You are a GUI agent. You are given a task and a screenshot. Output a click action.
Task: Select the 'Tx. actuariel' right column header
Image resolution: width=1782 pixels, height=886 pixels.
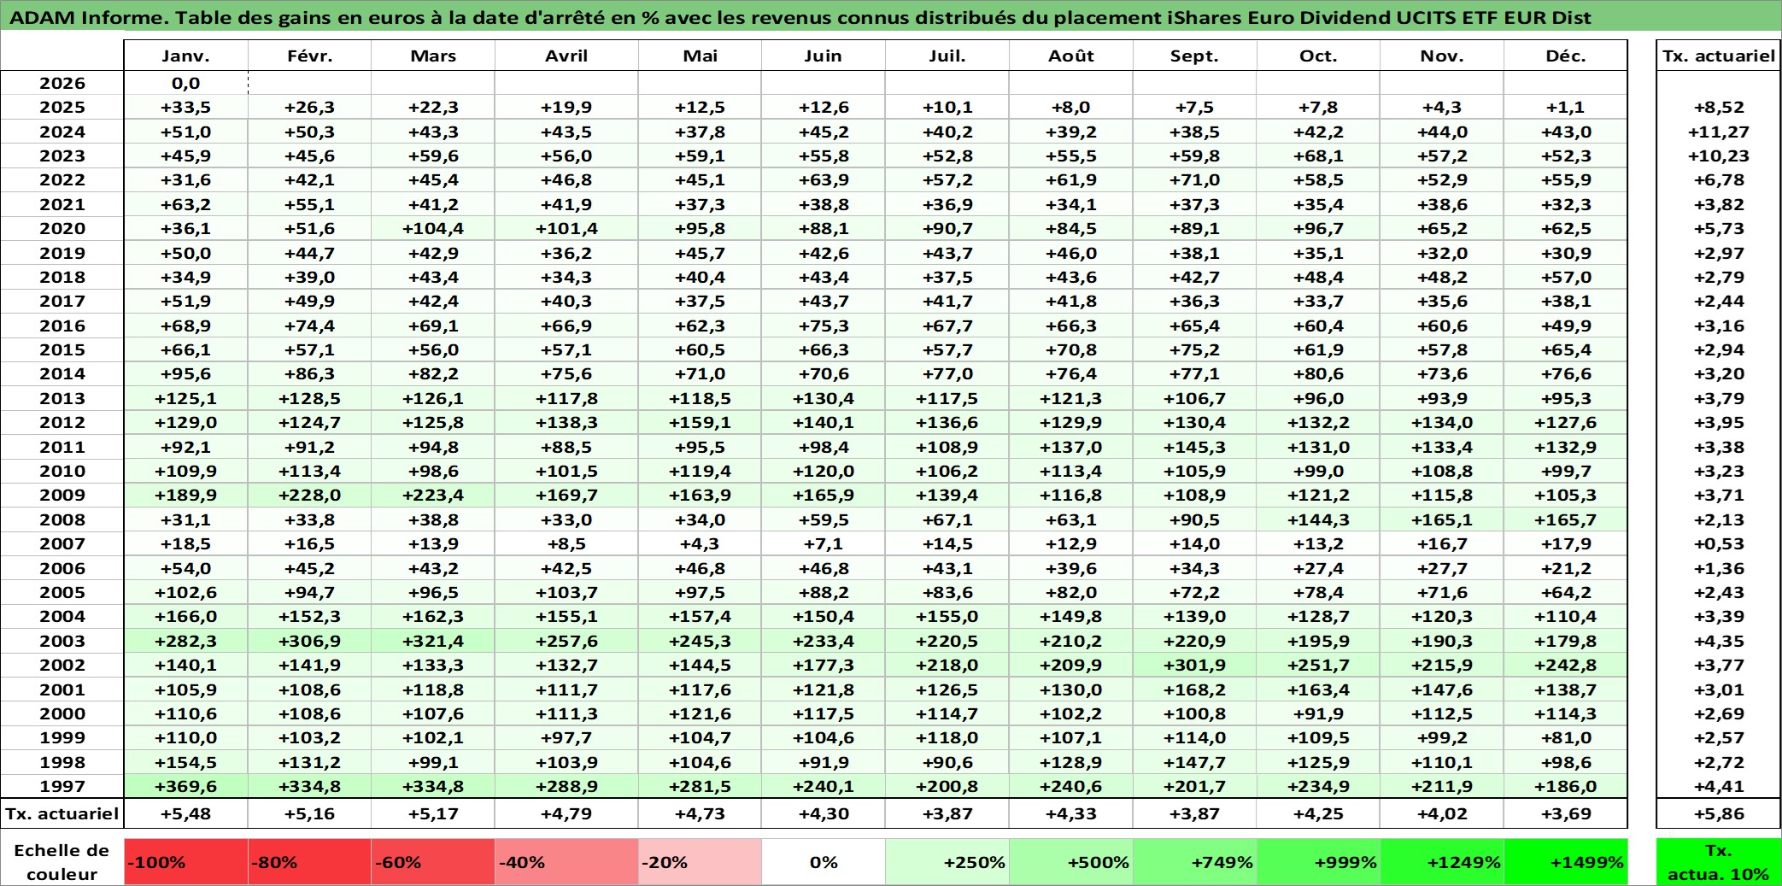click(1718, 56)
